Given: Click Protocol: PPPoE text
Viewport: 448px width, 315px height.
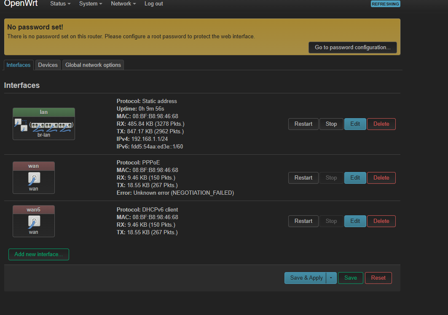Looking at the screenshot, I should tap(138, 163).
